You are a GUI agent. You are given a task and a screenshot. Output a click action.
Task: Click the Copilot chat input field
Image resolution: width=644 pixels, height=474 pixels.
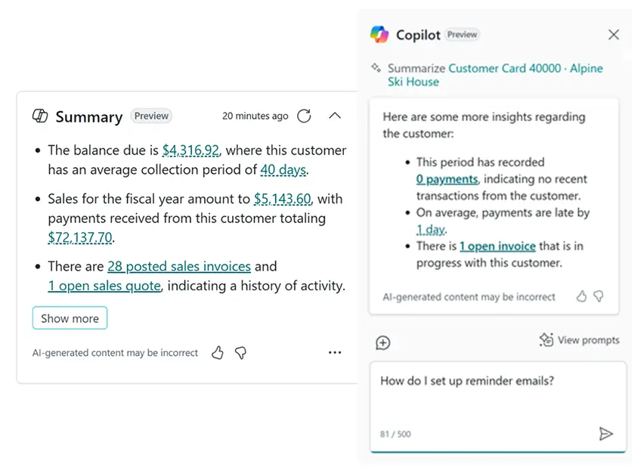pos(498,407)
